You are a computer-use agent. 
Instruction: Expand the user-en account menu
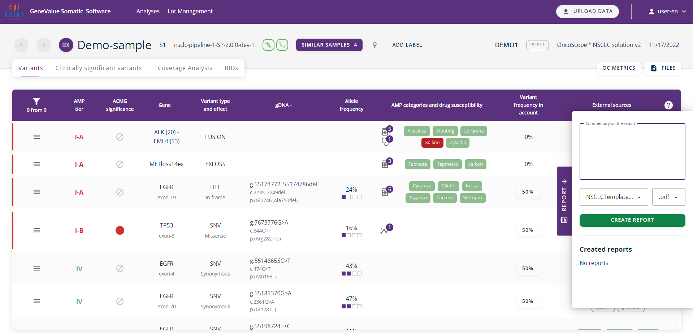click(x=668, y=12)
